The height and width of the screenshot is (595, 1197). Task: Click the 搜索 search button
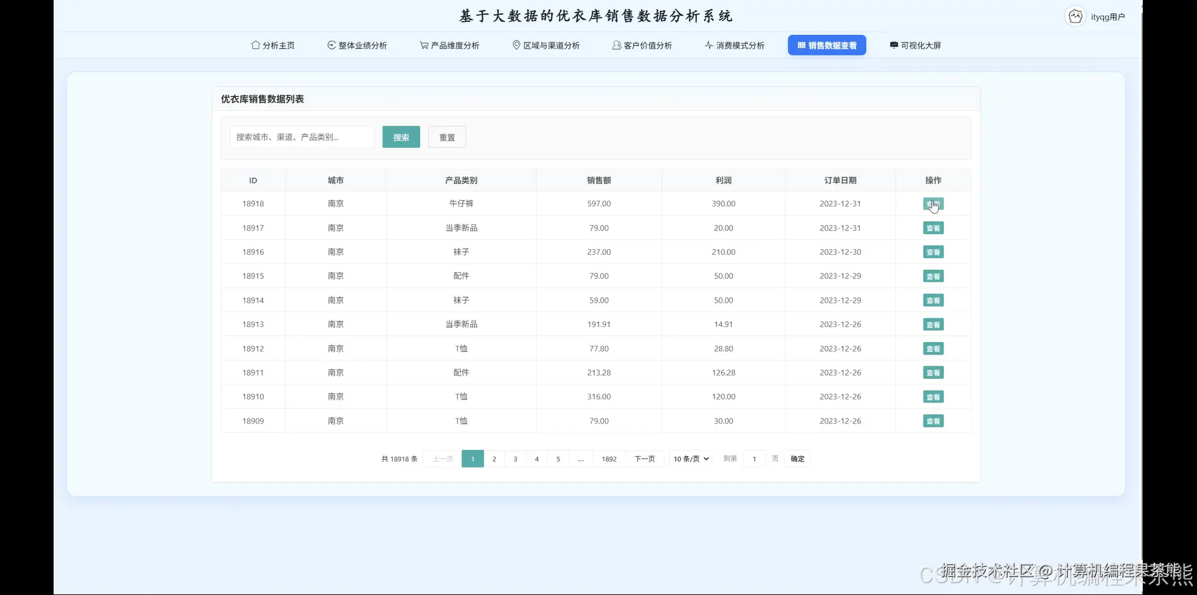point(401,137)
